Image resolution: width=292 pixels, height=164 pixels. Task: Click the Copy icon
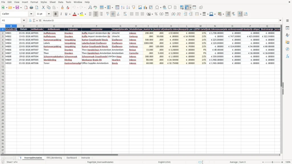[x=48, y=7]
